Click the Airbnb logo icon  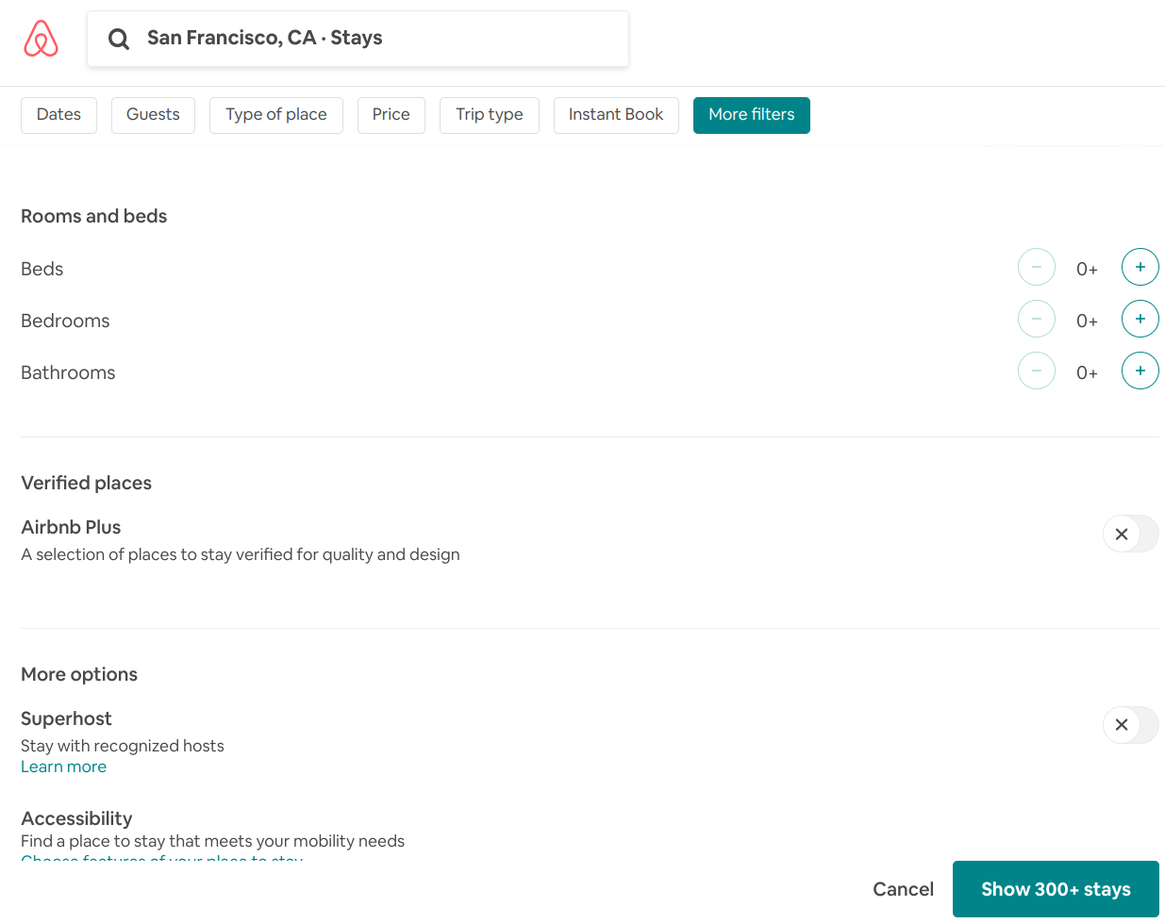pos(41,39)
